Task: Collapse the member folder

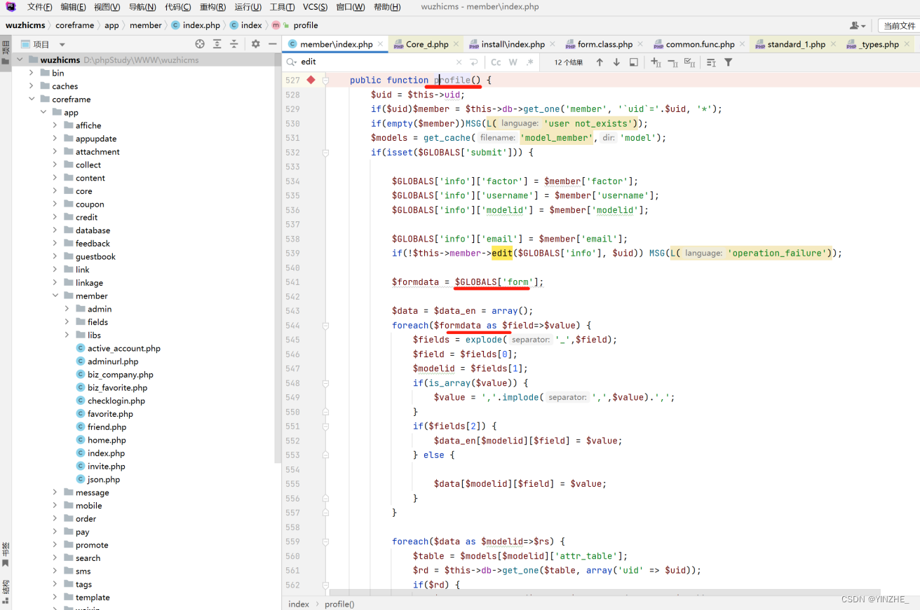Action: pos(55,296)
